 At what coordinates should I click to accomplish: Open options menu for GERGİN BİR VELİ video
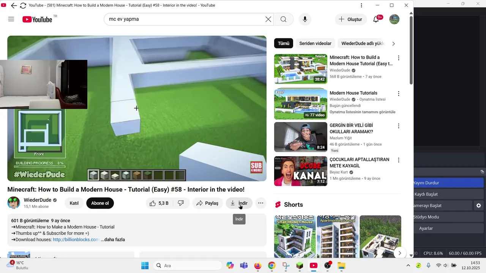pos(399,126)
